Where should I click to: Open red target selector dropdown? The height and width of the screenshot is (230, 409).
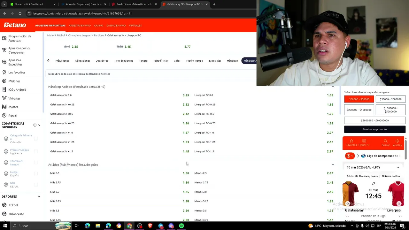coord(350,156)
